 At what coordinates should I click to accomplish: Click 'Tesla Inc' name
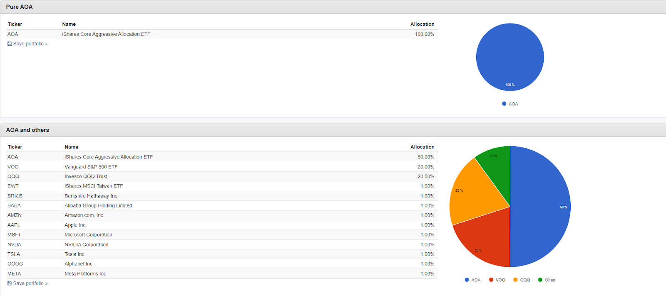pos(75,254)
